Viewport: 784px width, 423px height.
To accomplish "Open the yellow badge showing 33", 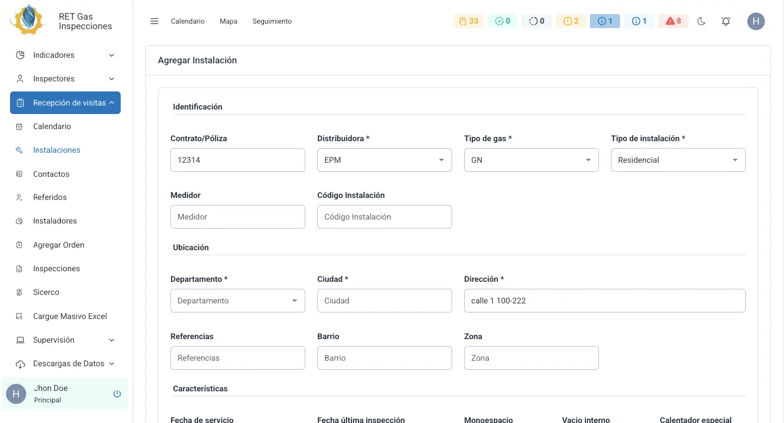I will click(x=468, y=21).
